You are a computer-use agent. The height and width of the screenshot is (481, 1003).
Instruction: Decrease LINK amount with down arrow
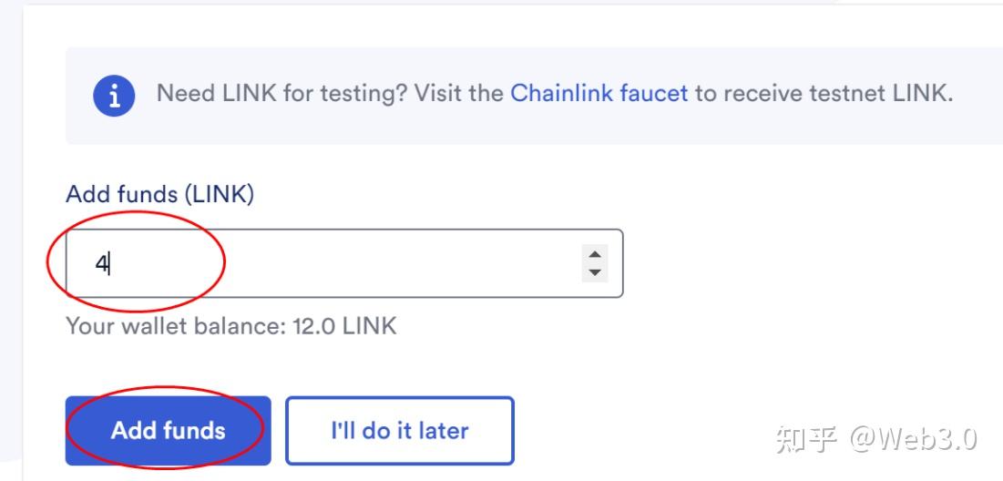[595, 272]
